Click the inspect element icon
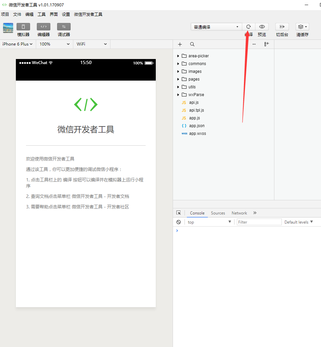 click(178, 213)
